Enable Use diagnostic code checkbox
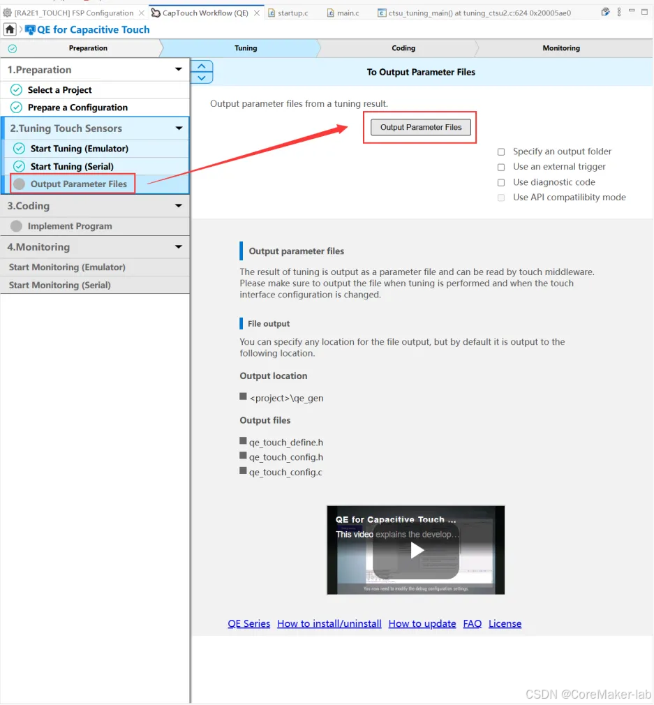Image resolution: width=654 pixels, height=705 pixels. tap(501, 183)
